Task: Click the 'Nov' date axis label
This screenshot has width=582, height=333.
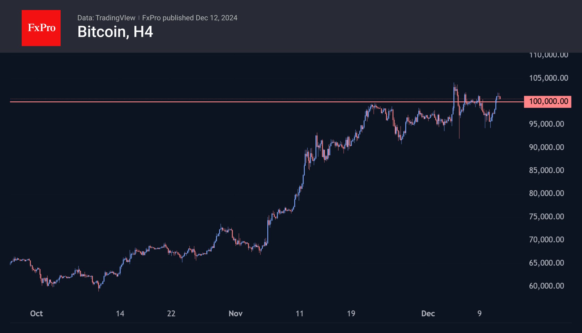Action: (x=235, y=314)
